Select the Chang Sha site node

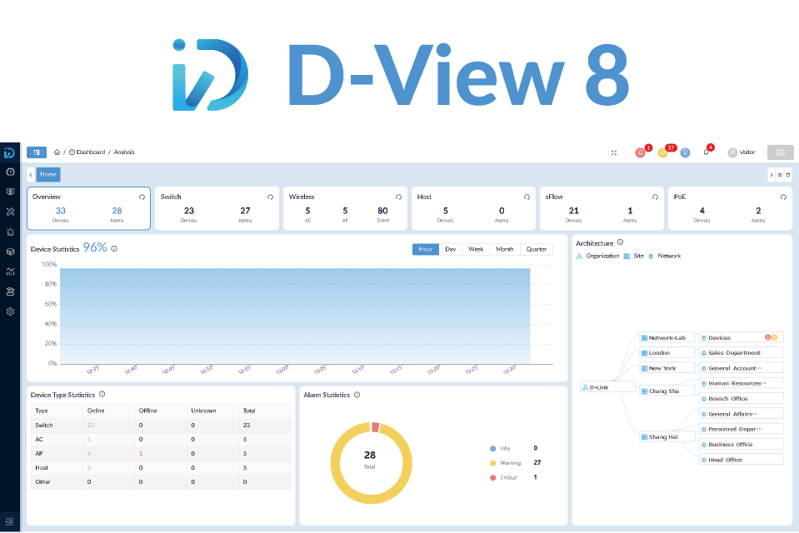coord(667,391)
